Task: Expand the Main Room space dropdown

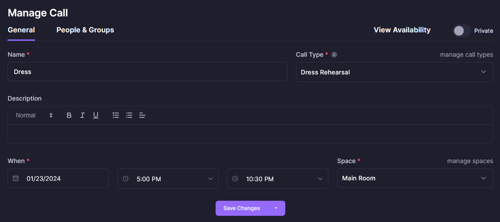Action: pyautogui.click(x=414, y=178)
